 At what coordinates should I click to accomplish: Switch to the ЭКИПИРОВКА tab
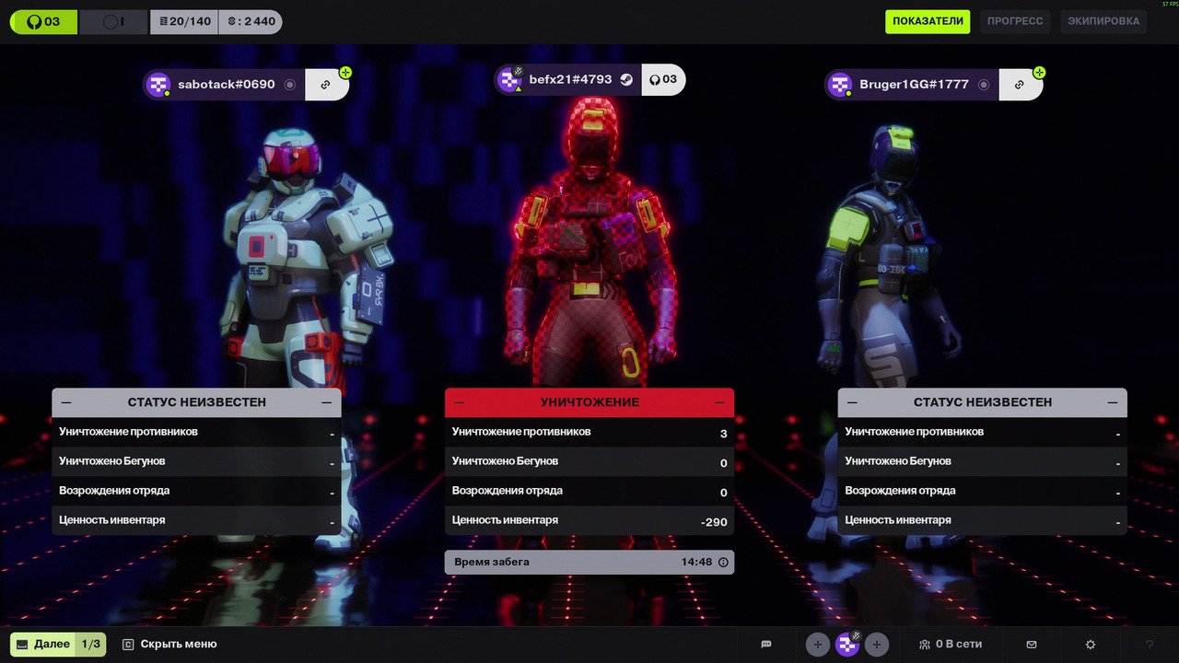[1103, 21]
